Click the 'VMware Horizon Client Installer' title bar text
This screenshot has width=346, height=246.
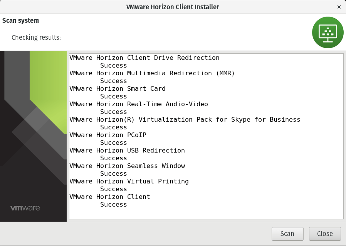[173, 7]
